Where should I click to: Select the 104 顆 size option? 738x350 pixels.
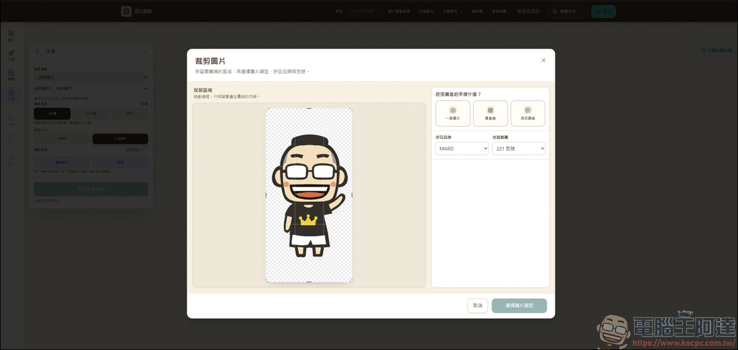91,113
